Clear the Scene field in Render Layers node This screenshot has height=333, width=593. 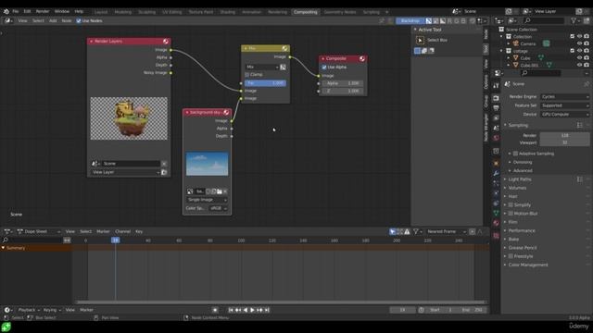click(164, 164)
